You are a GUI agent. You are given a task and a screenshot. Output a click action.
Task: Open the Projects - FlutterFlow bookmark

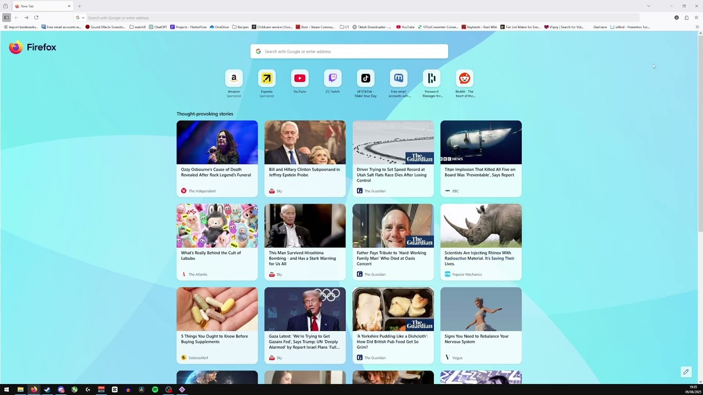pyautogui.click(x=188, y=27)
